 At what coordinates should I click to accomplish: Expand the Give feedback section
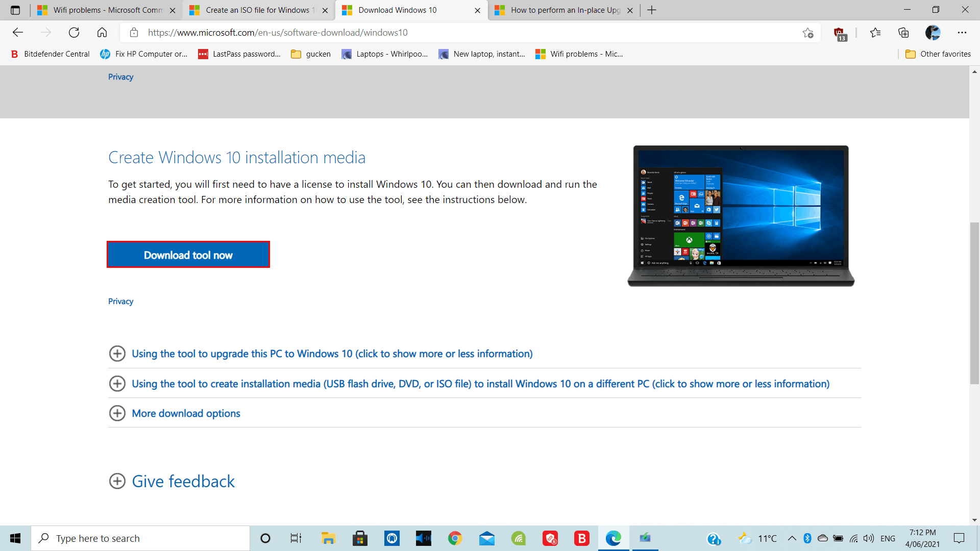pyautogui.click(x=172, y=481)
